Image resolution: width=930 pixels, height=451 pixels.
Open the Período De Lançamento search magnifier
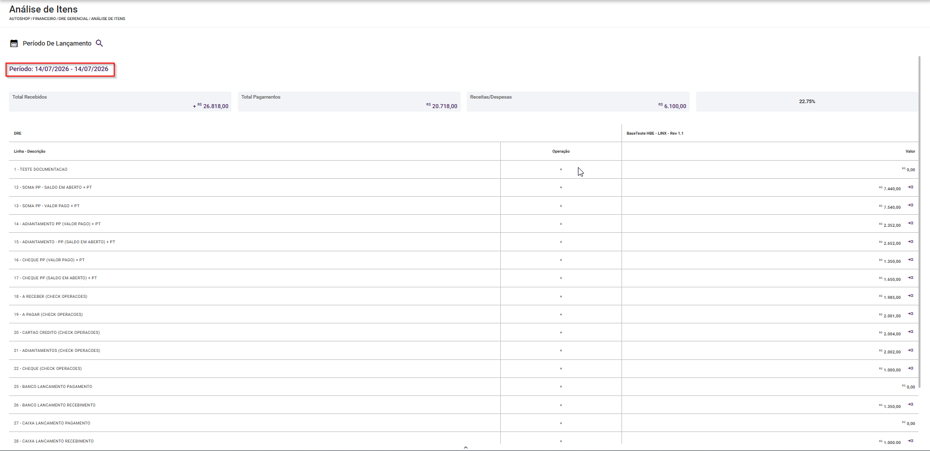[99, 43]
